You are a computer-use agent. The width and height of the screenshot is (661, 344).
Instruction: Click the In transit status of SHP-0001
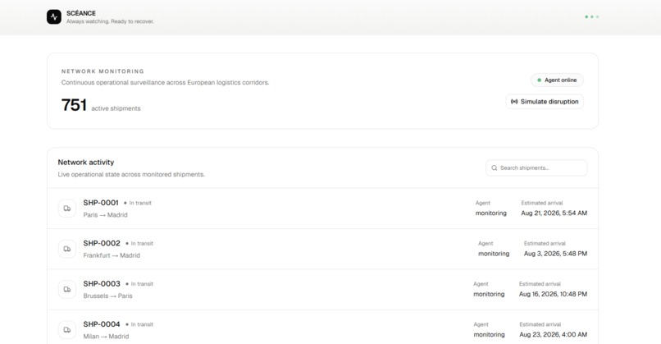click(x=138, y=203)
